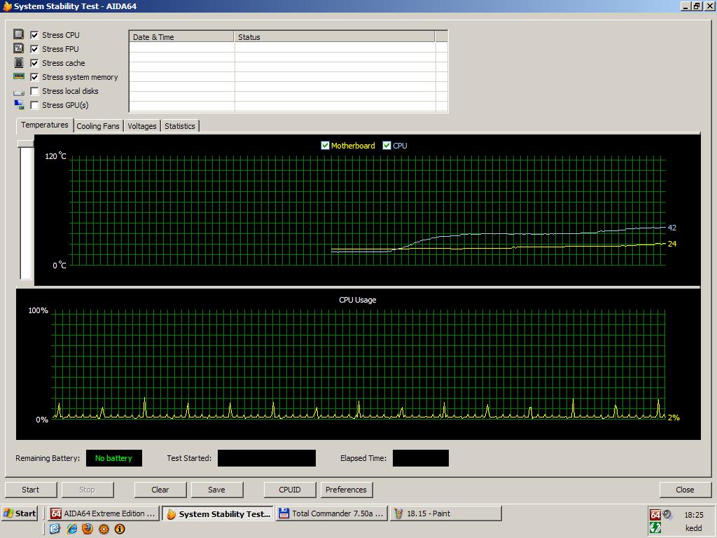Click the Elapsed Time field
Image resolution: width=717 pixels, height=538 pixels.
[x=421, y=458]
